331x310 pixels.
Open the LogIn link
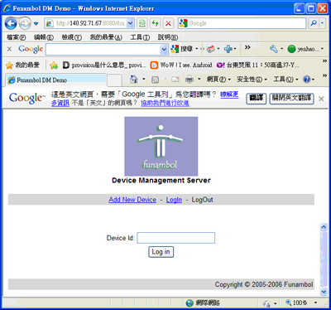pos(174,200)
